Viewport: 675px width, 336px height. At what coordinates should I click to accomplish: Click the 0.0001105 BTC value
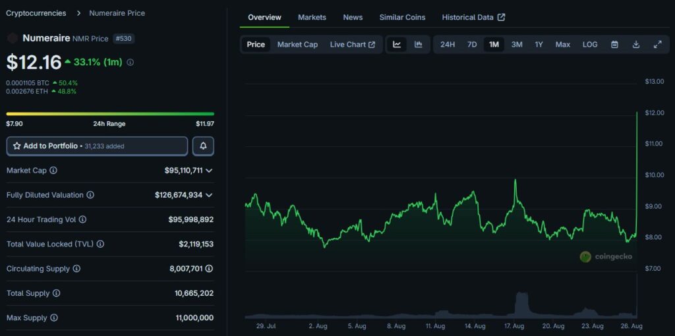point(28,82)
